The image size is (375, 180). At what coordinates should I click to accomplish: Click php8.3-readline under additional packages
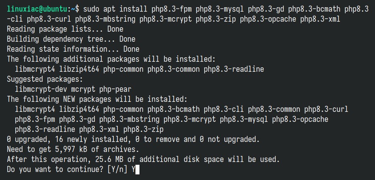[x=234, y=69]
